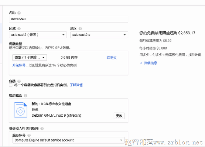Click the instance-2 name input field
The width and height of the screenshot is (205, 147).
pos(68,19)
